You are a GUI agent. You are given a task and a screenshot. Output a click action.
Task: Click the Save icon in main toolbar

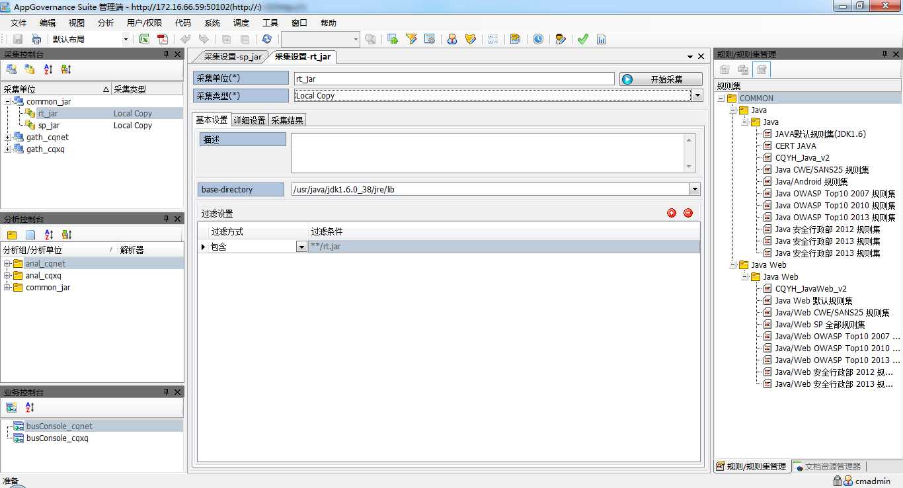coord(18,40)
